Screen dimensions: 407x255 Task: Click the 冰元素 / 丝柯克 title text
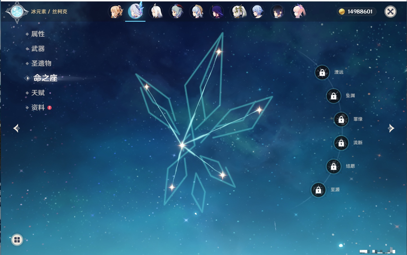[x=49, y=12]
